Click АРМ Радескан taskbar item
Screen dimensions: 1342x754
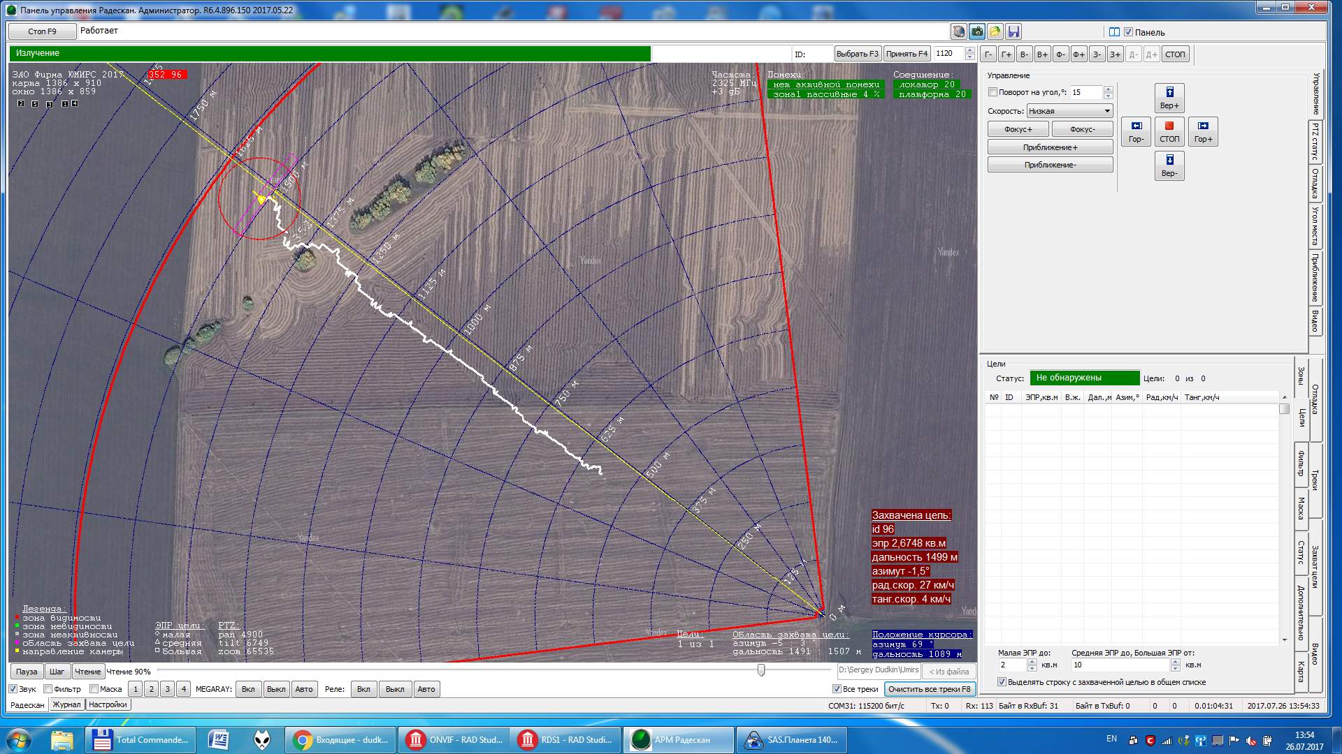click(x=679, y=740)
